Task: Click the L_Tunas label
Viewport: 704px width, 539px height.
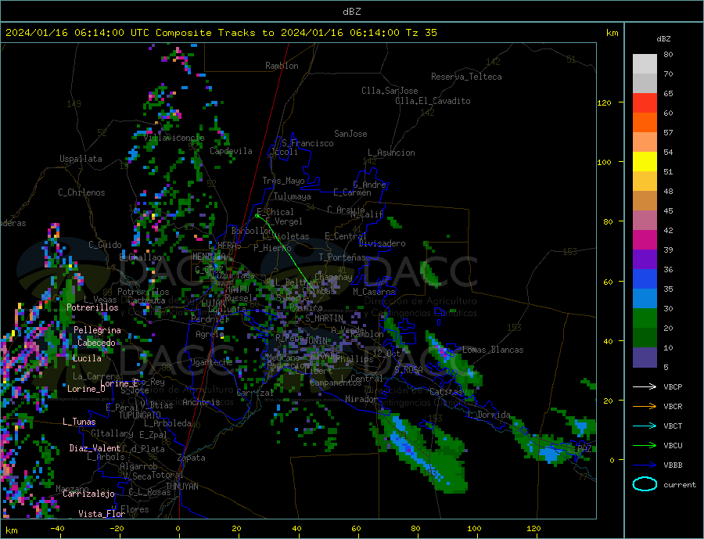Action: [x=79, y=422]
